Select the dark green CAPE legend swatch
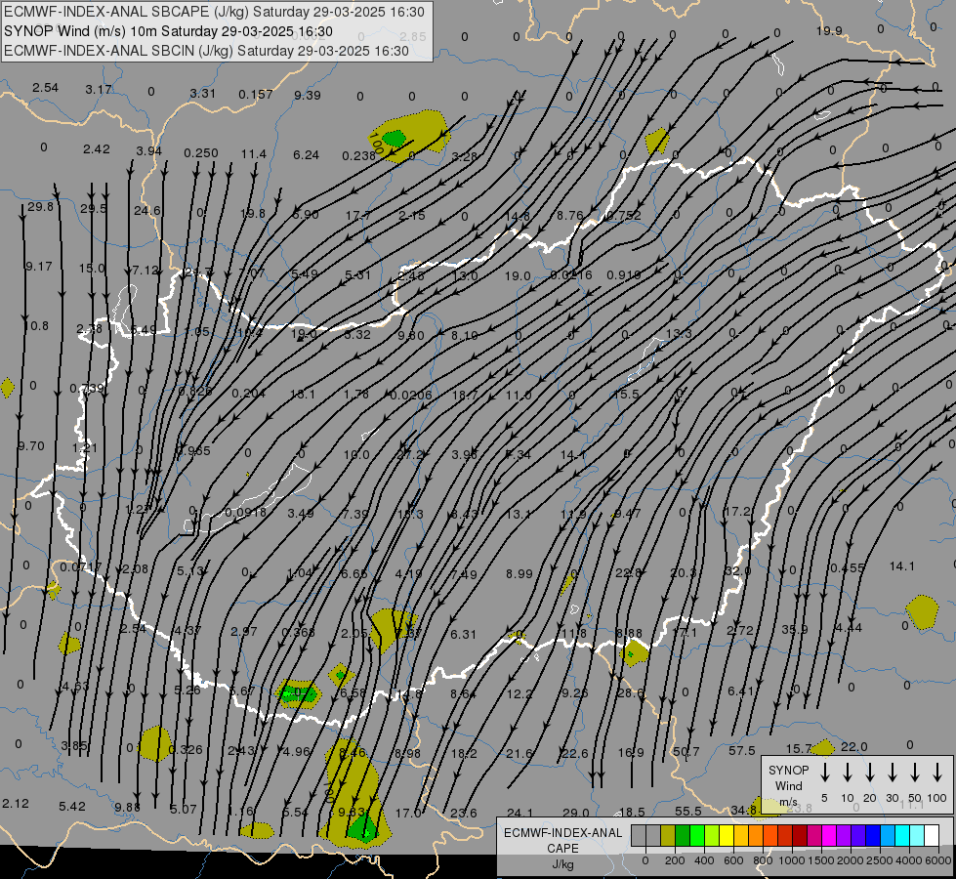Image resolution: width=956 pixels, height=879 pixels. (683, 836)
